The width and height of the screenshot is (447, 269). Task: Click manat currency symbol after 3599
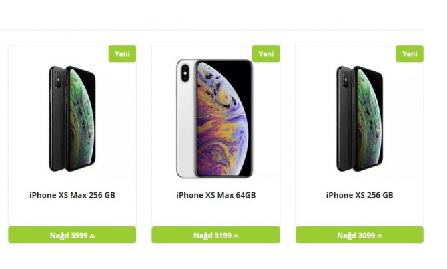[92, 236]
